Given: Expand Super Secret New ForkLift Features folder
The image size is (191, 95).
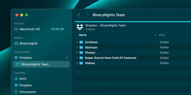Looking at the screenshot, I should [77, 58].
